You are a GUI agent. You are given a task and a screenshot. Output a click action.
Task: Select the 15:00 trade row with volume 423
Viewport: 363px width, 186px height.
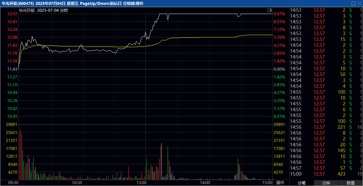(326, 174)
